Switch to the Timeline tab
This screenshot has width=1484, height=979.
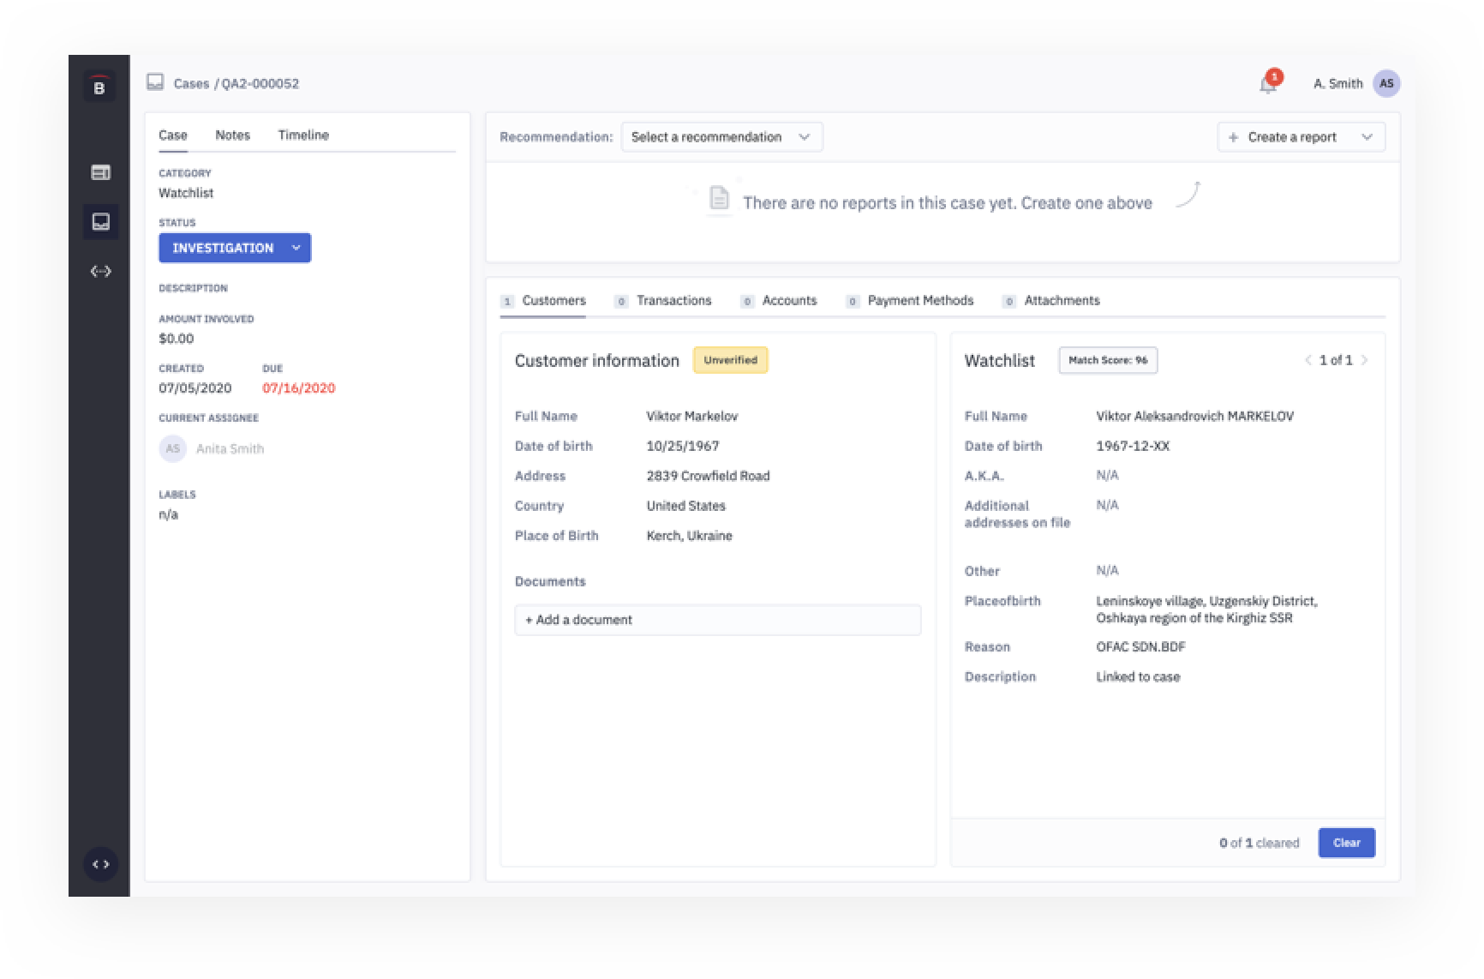(303, 135)
